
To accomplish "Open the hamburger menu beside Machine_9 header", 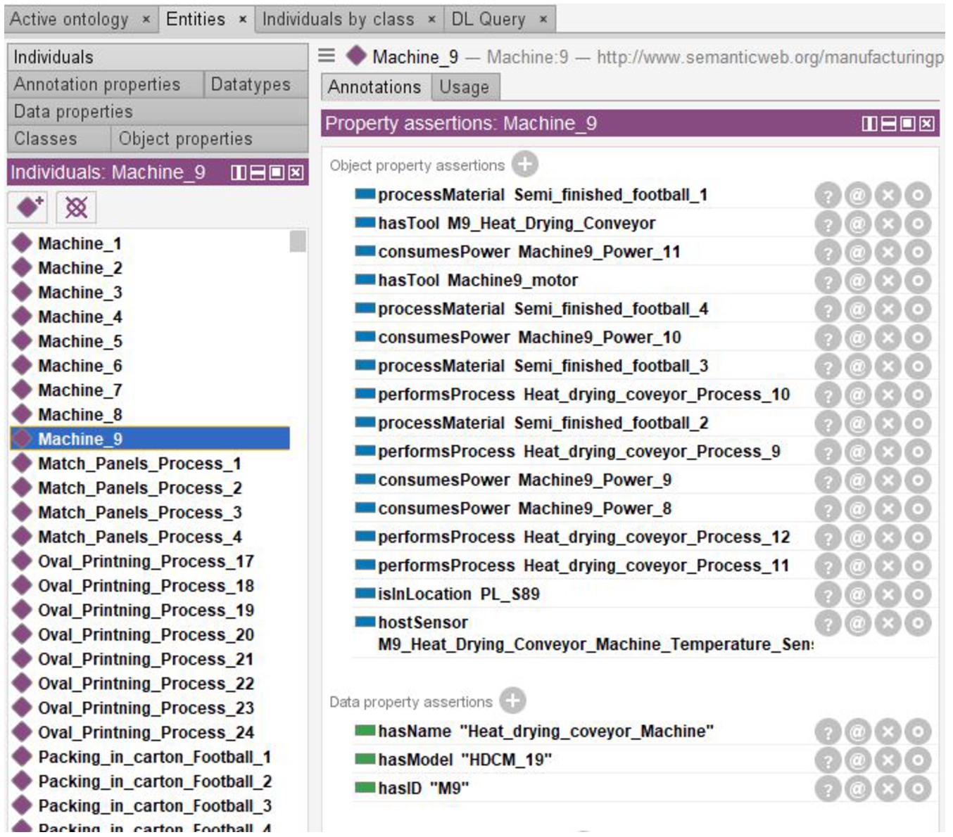I will [327, 56].
